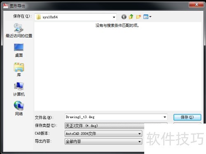Image resolution: width=206 pixels, height=154 pixels.
Task: Click the 没有与搜索条件匹配的项 message
Action: click(x=117, y=26)
